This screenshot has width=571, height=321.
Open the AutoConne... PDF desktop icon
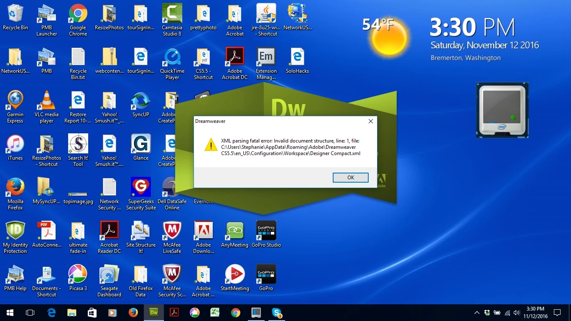pyautogui.click(x=46, y=235)
